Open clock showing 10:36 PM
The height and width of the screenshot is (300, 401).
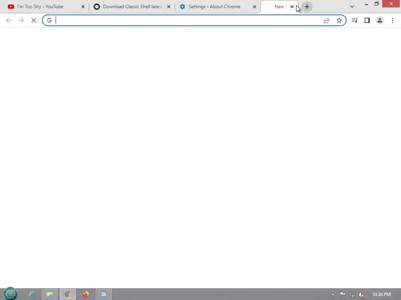pos(381,295)
